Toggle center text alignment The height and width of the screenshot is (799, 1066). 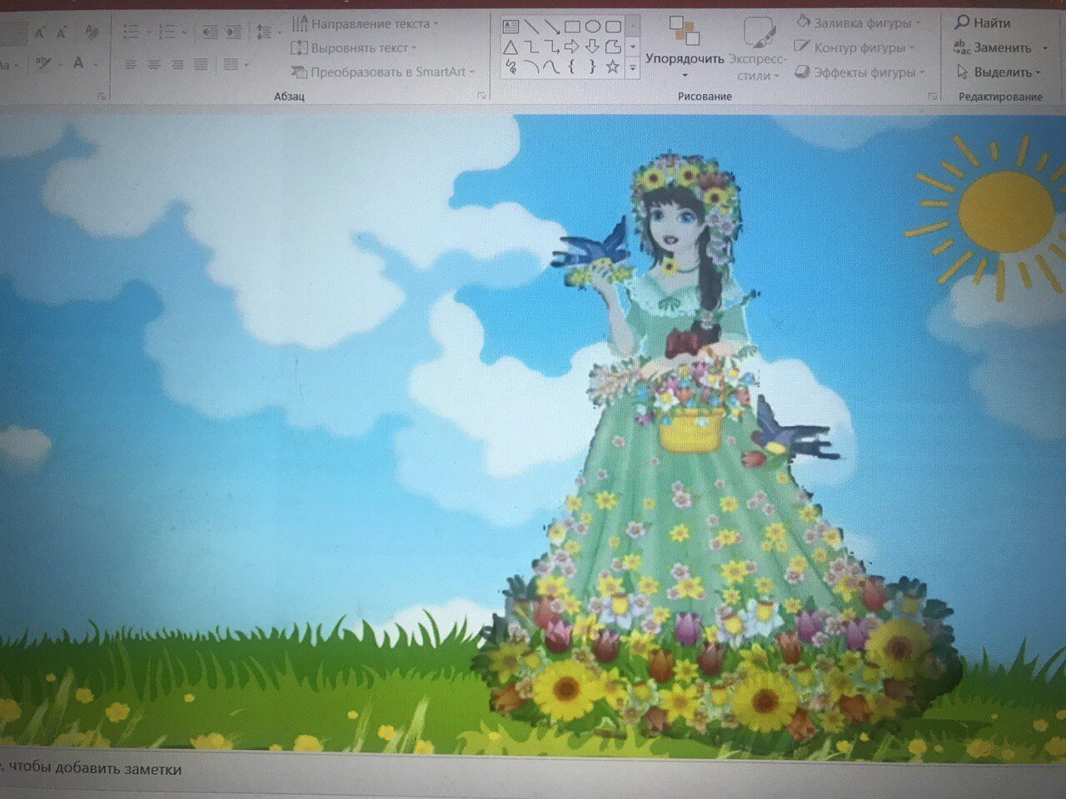(153, 64)
